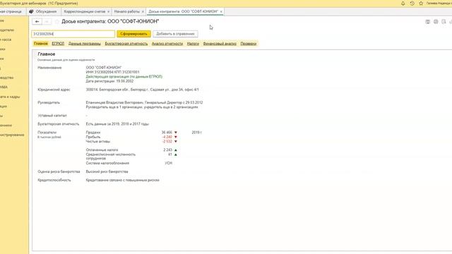Select Досье контрагента: ООО СОФТ-ЮНИОН tab
The height and width of the screenshot is (254, 452).
tap(184, 11)
